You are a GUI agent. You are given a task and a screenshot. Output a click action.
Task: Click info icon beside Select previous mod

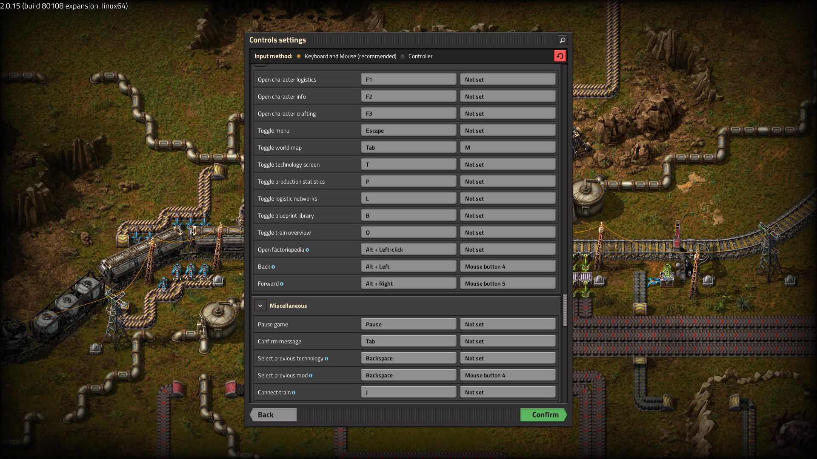(x=311, y=376)
